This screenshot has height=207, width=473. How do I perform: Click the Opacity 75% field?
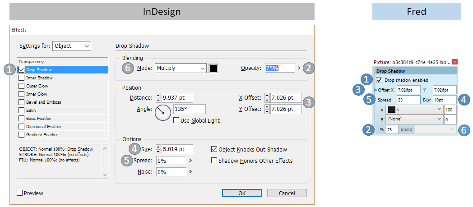tap(280, 68)
